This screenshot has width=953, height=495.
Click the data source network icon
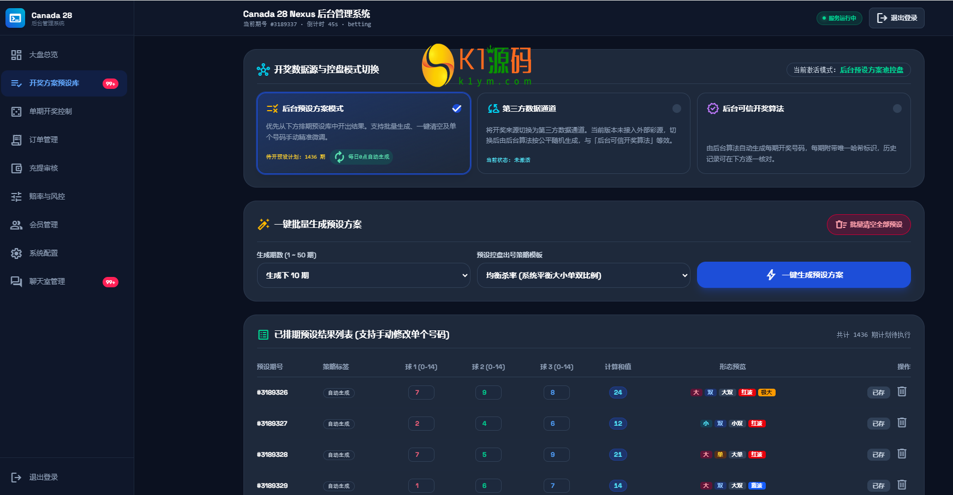(x=263, y=70)
